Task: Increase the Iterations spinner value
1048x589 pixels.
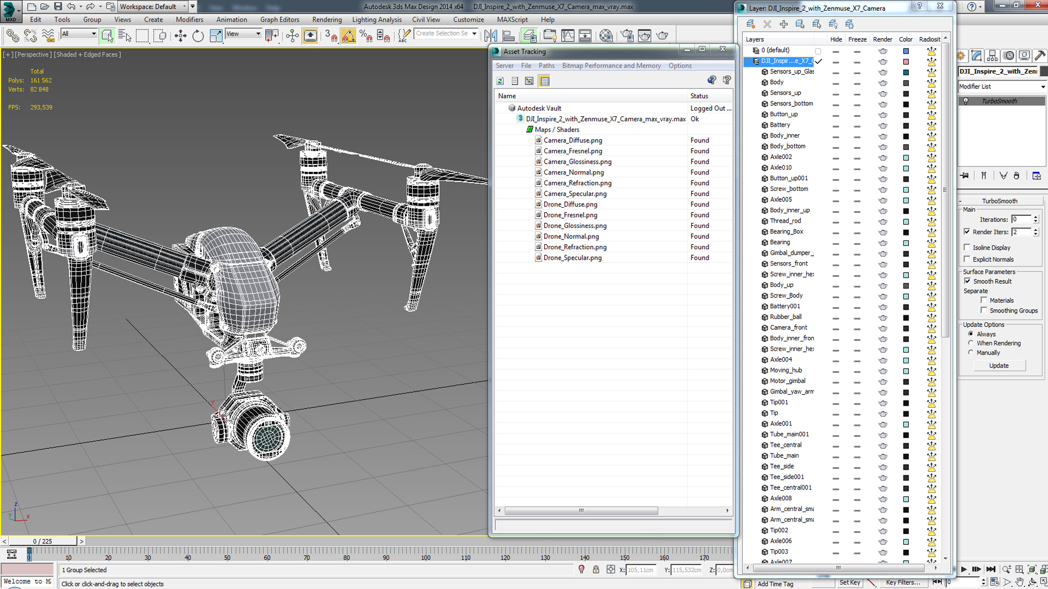Action: [1035, 217]
